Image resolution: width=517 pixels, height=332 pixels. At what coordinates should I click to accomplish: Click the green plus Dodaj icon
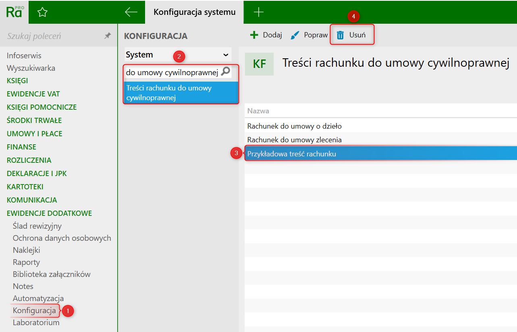coord(254,35)
